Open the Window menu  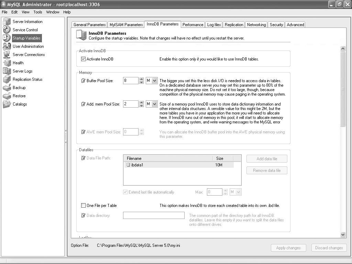[53, 12]
